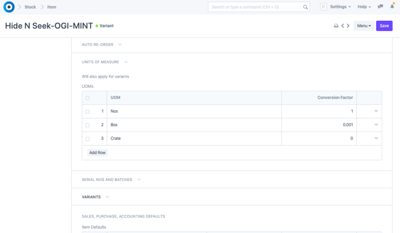
Task: Open the Help menu
Action: (x=365, y=7)
